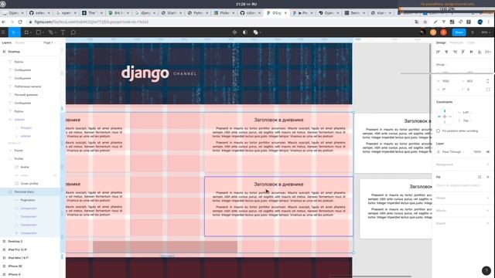Switch to the Code tab
This screenshot has height=278, width=495.
tap(471, 42)
